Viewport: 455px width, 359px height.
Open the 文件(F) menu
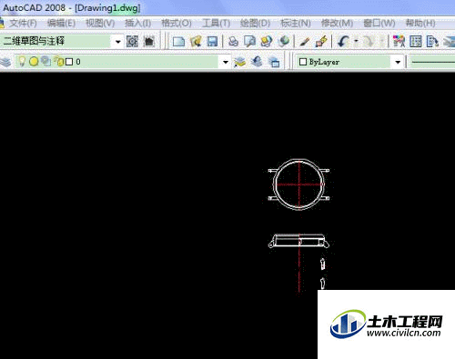23,23
